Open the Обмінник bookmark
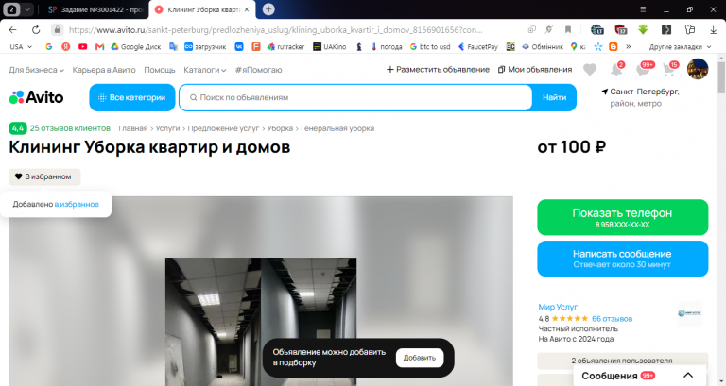The height and width of the screenshot is (386, 726). point(543,46)
